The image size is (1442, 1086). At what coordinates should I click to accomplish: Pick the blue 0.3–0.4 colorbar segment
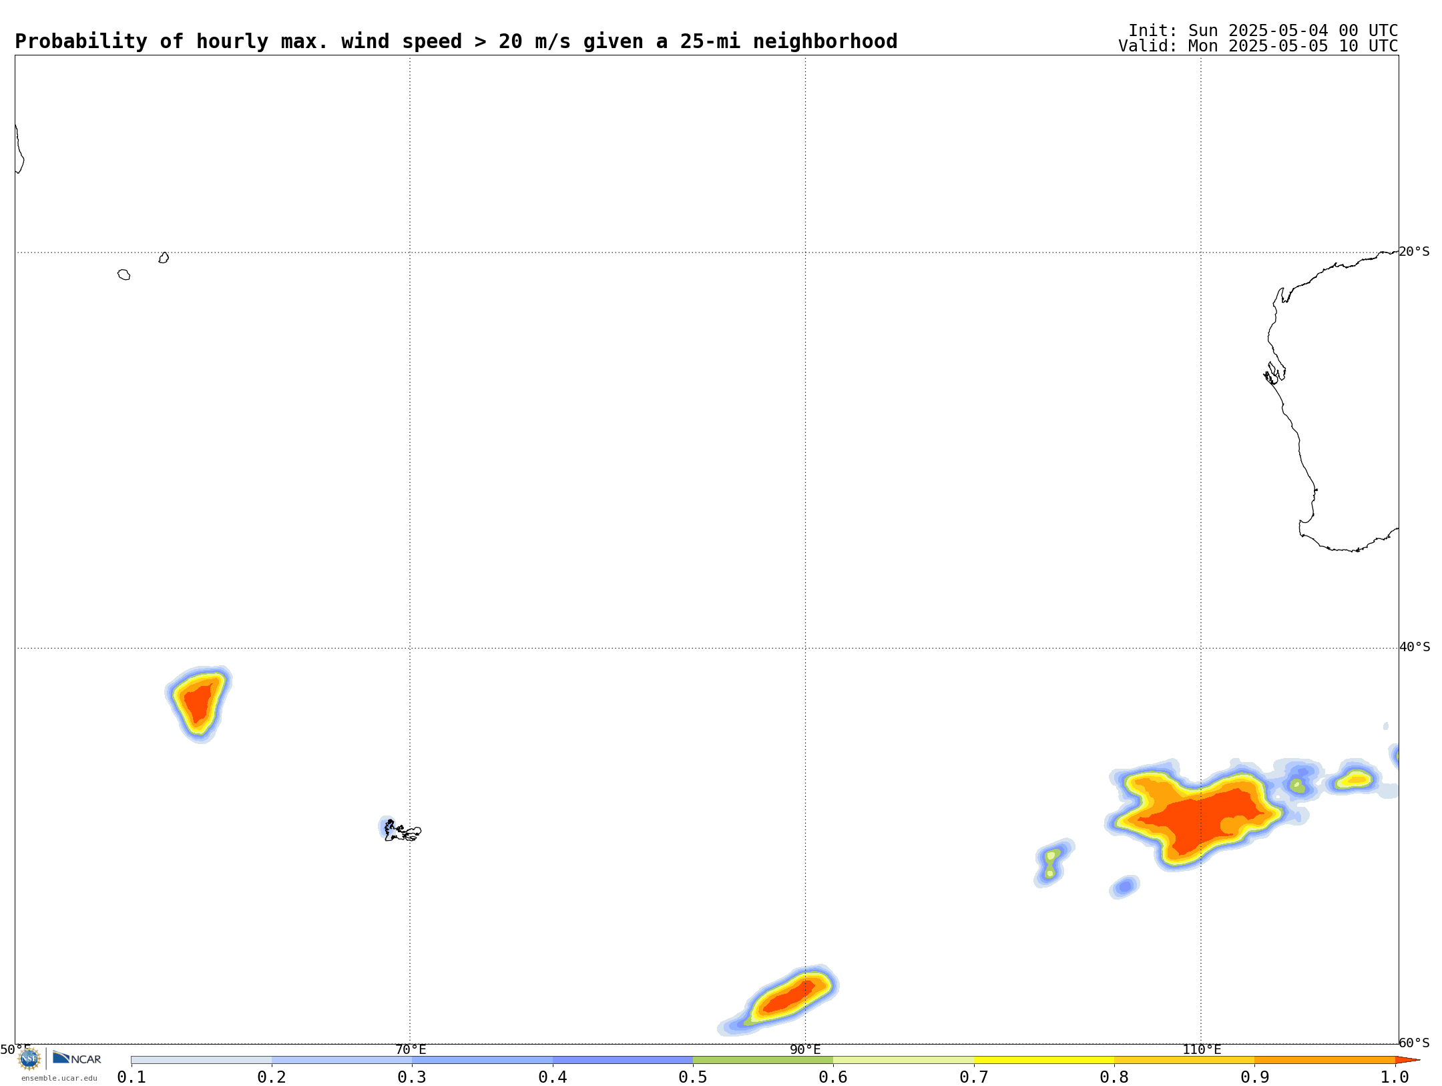[x=483, y=1060]
